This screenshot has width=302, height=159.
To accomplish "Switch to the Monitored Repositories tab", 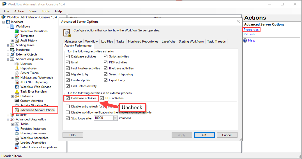I will click(x=143, y=42).
